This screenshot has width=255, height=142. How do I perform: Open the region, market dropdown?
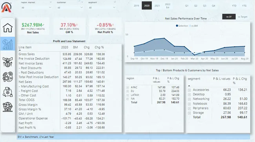[x=36, y=7]
